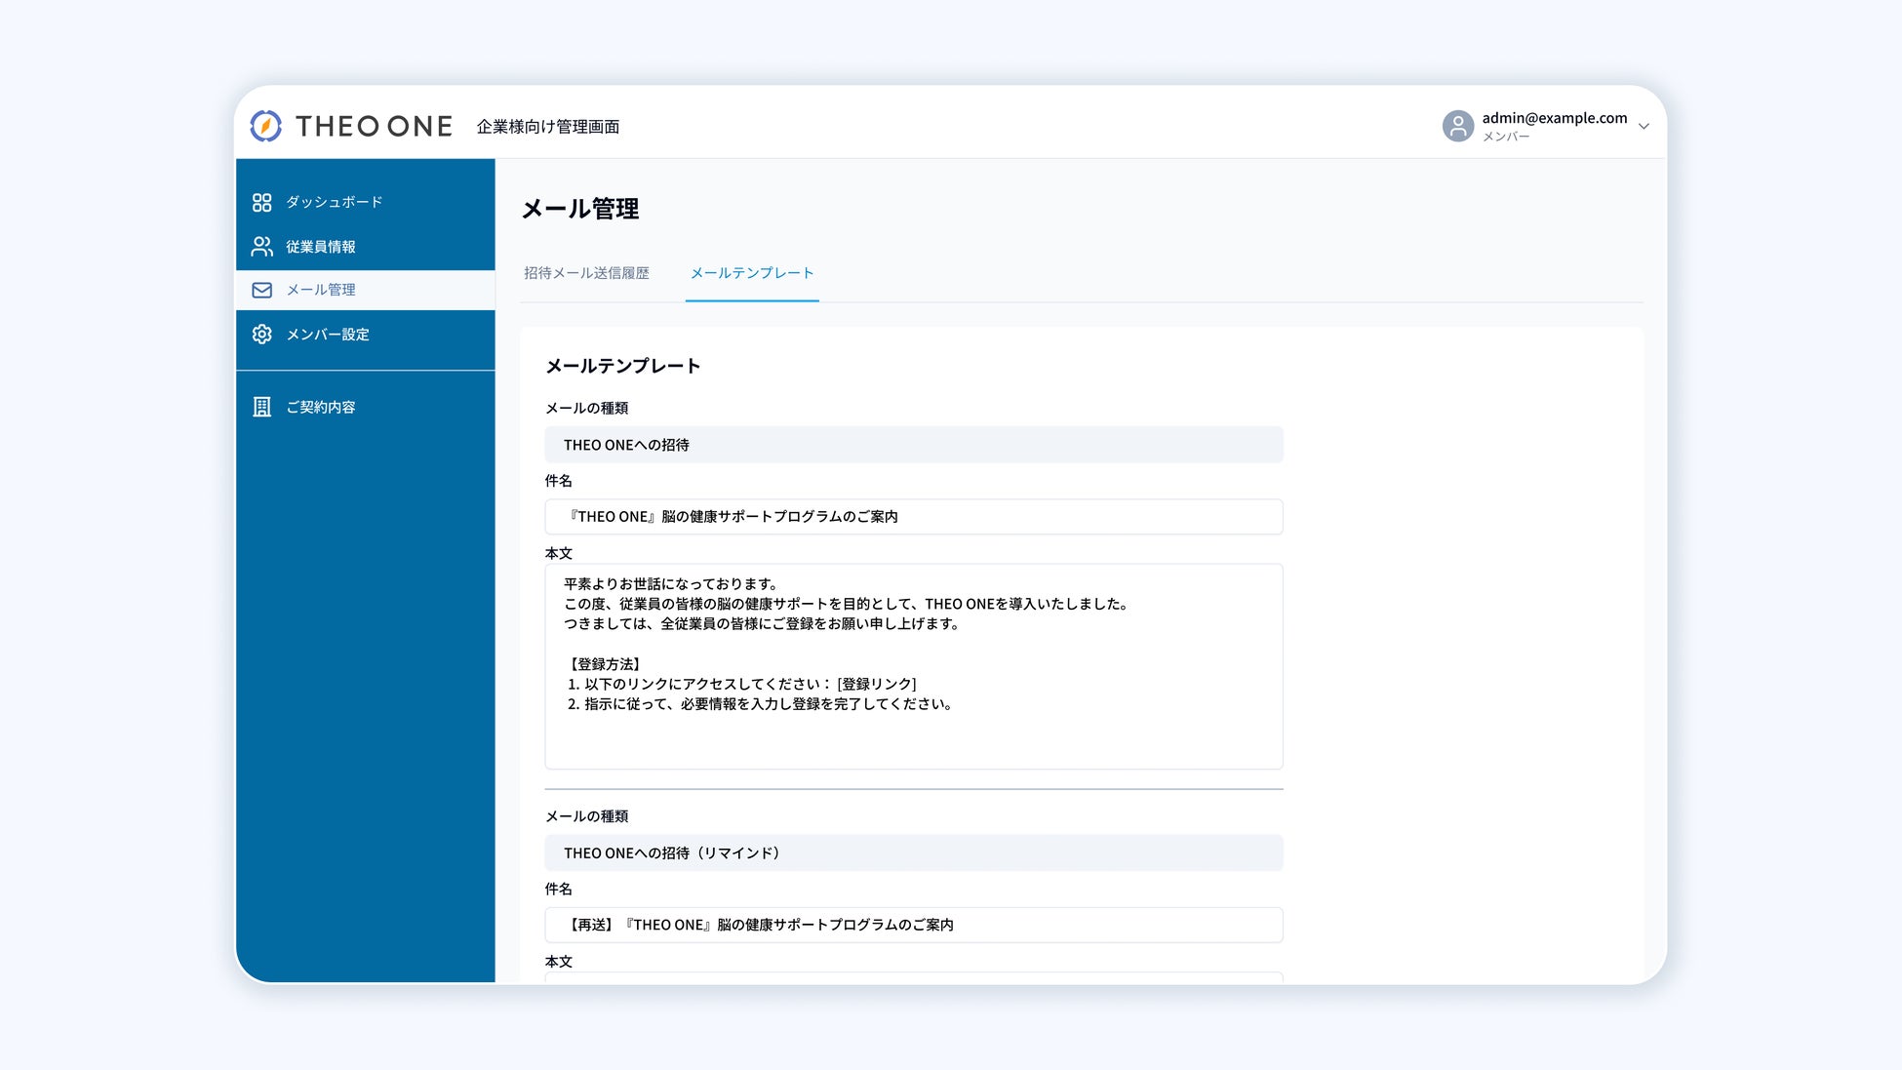Screen dimensions: 1902x1070
Task: Expand the admin account dropdown chevron
Action: point(1644,126)
